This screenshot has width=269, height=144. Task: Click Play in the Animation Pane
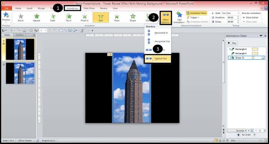click(x=232, y=43)
